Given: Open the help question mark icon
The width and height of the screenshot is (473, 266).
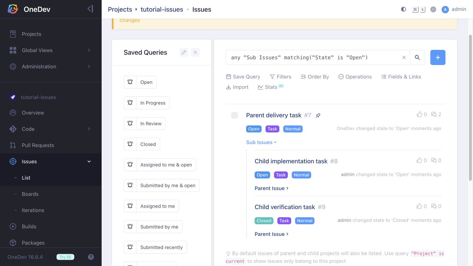Looking at the screenshot, I should [x=91, y=257].
